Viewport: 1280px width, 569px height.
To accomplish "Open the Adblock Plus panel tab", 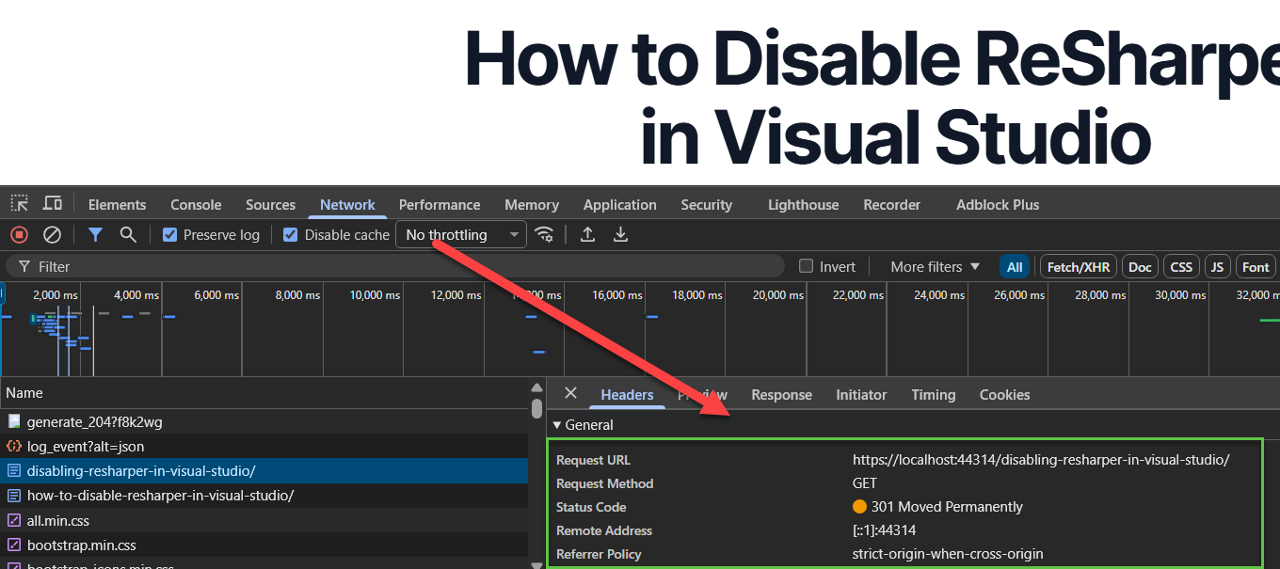I will 998,204.
